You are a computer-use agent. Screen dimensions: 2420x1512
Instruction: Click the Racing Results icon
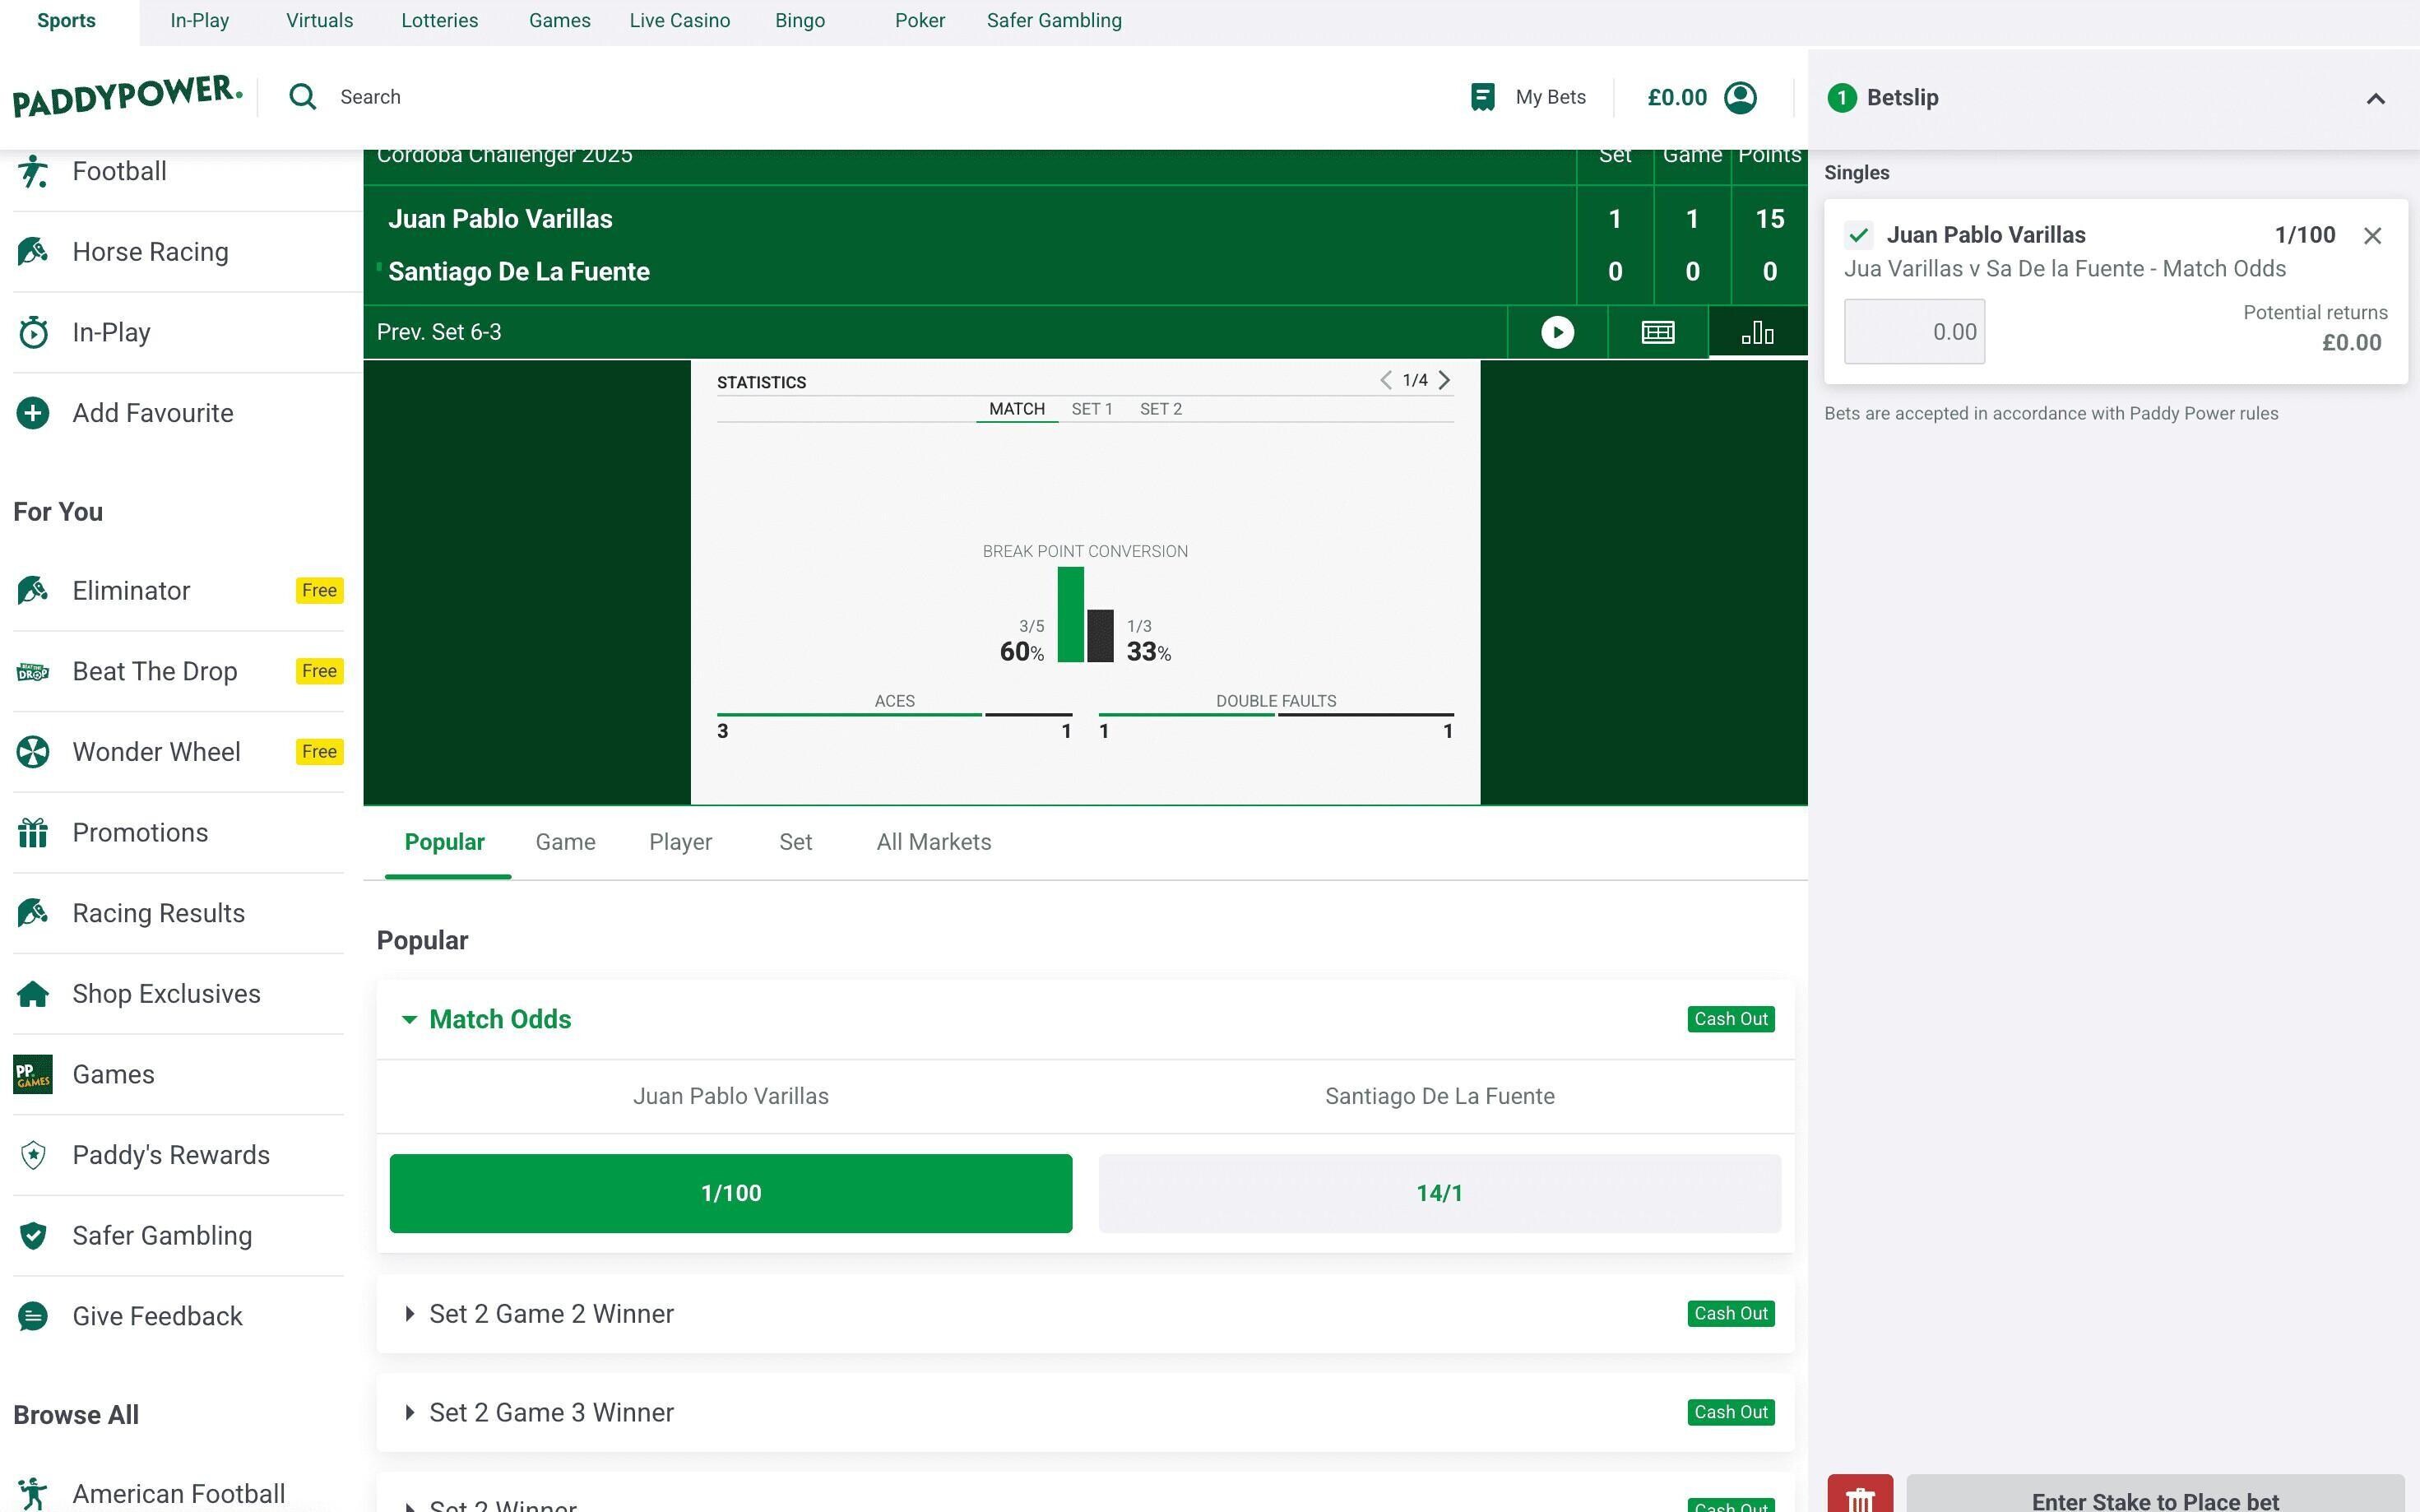33,913
